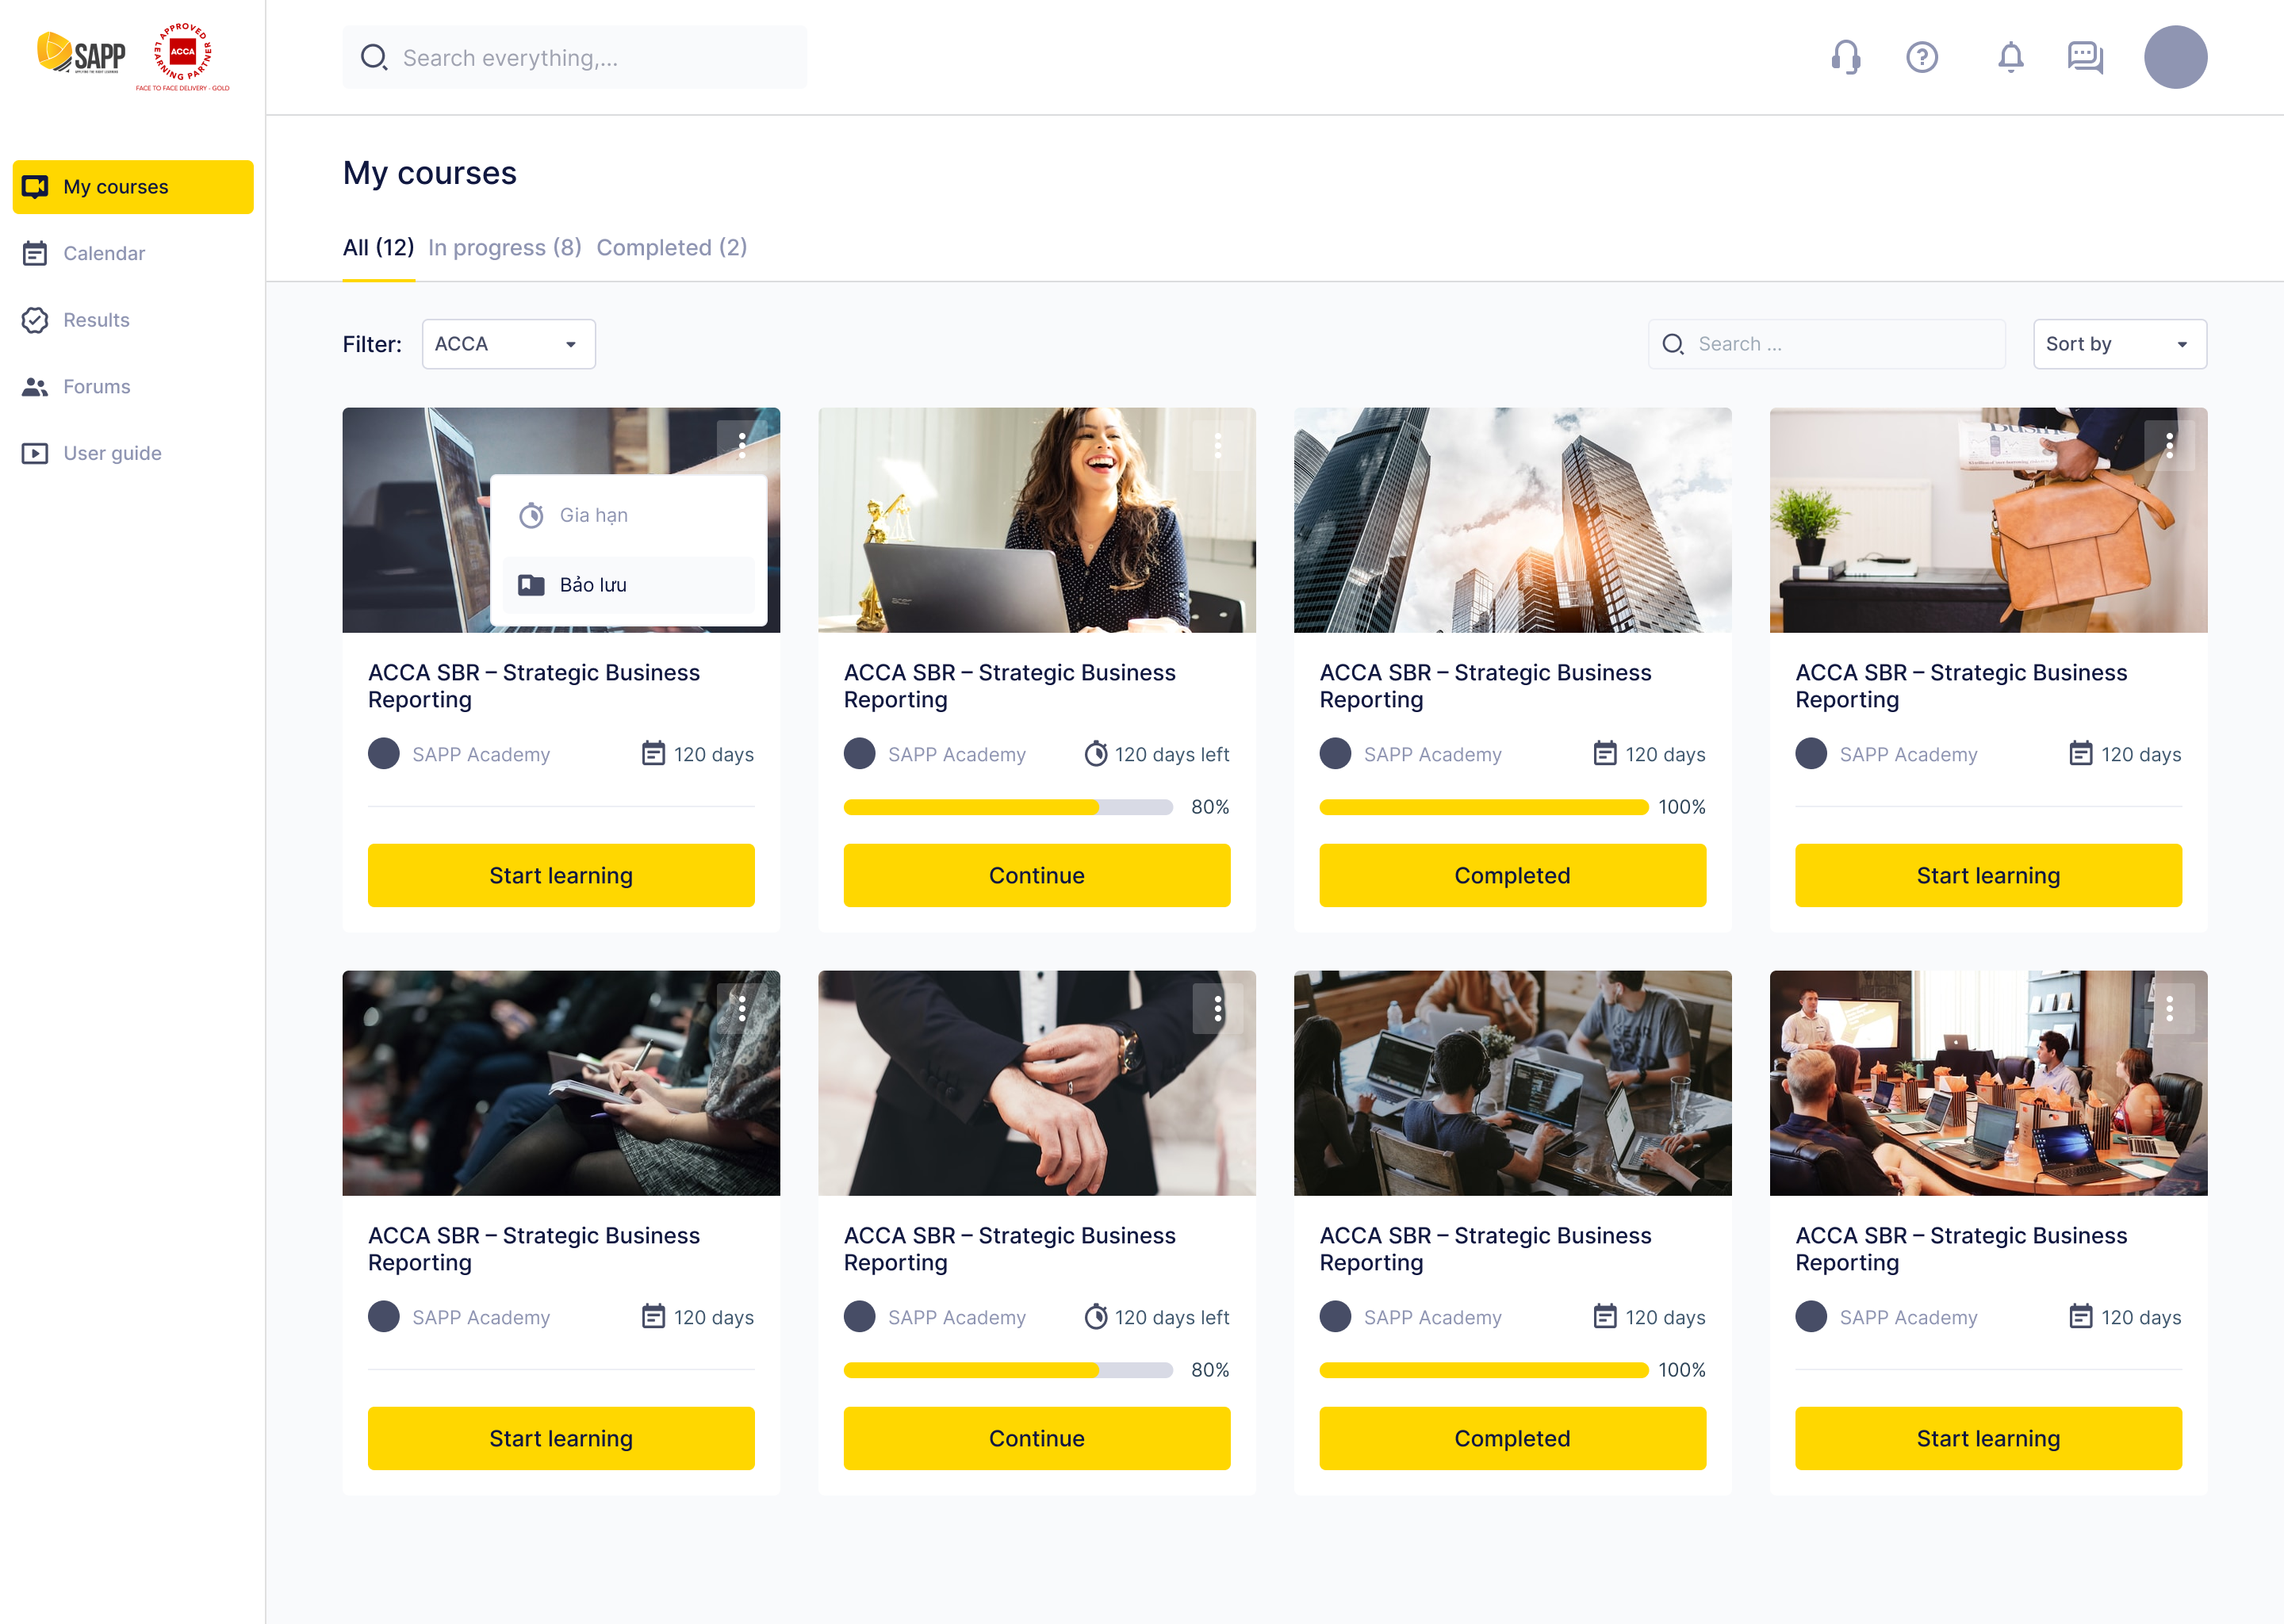This screenshot has height=1624, width=2284.
Task: Open the skyscrapers course thumbnail
Action: [x=1512, y=520]
